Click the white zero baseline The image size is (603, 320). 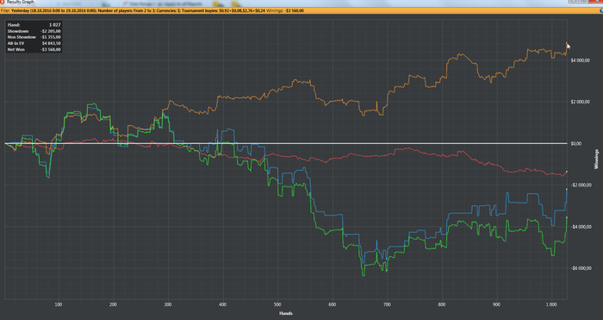click(x=286, y=144)
